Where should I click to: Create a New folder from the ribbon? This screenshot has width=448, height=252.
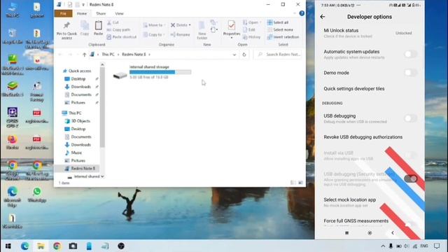click(x=202, y=30)
